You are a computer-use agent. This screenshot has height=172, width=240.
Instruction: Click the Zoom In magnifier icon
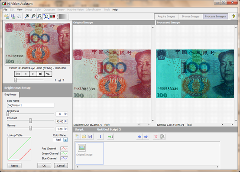(x=27, y=16)
